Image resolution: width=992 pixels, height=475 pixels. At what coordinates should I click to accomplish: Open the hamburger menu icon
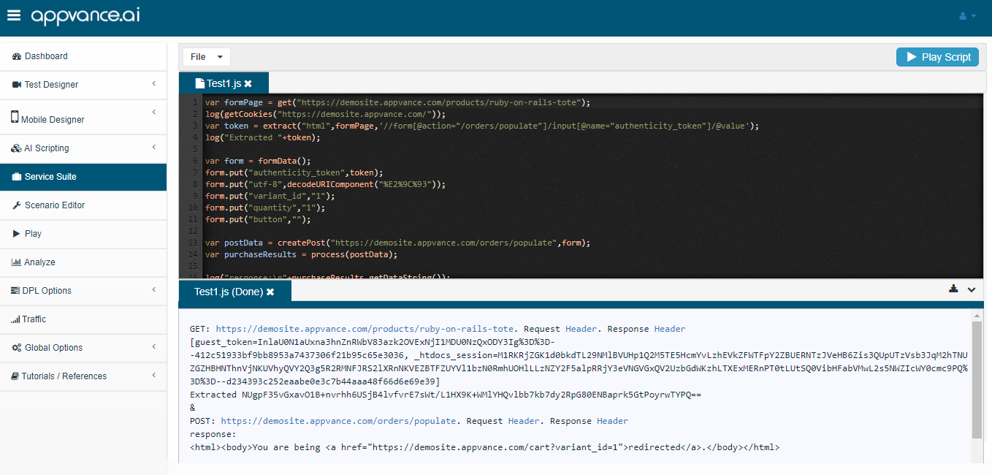pos(14,15)
